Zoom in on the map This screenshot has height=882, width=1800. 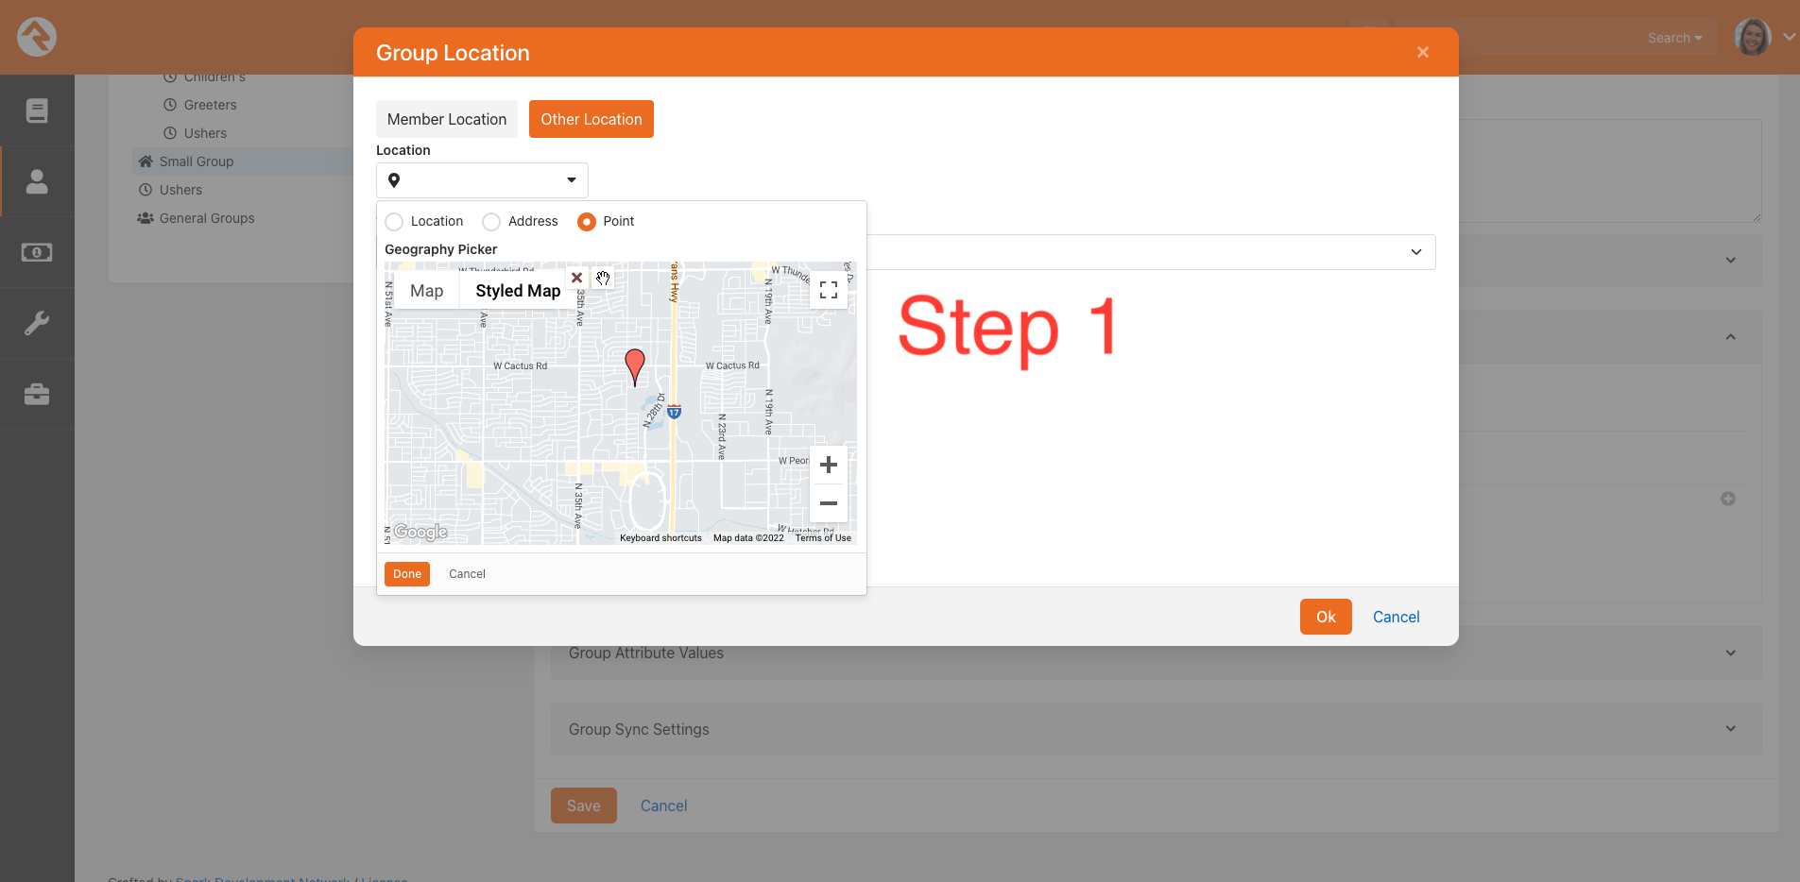[x=829, y=465]
